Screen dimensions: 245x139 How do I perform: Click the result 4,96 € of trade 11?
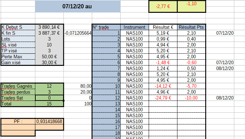pyautogui.click(x=163, y=92)
